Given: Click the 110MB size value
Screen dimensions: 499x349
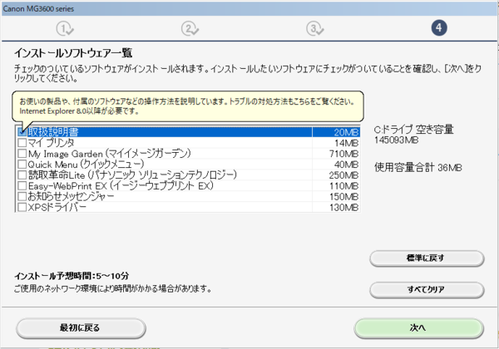Looking at the screenshot, I should pos(344,186).
